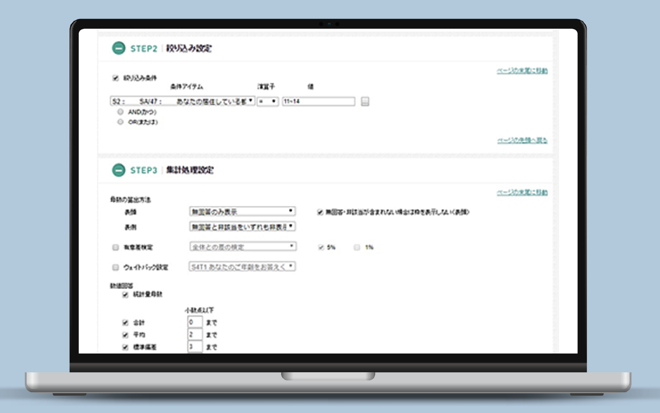This screenshot has width=660, height=413.
Task: Open the 表頭 dropdown showing 無回答のみ表示
Action: tap(242, 211)
